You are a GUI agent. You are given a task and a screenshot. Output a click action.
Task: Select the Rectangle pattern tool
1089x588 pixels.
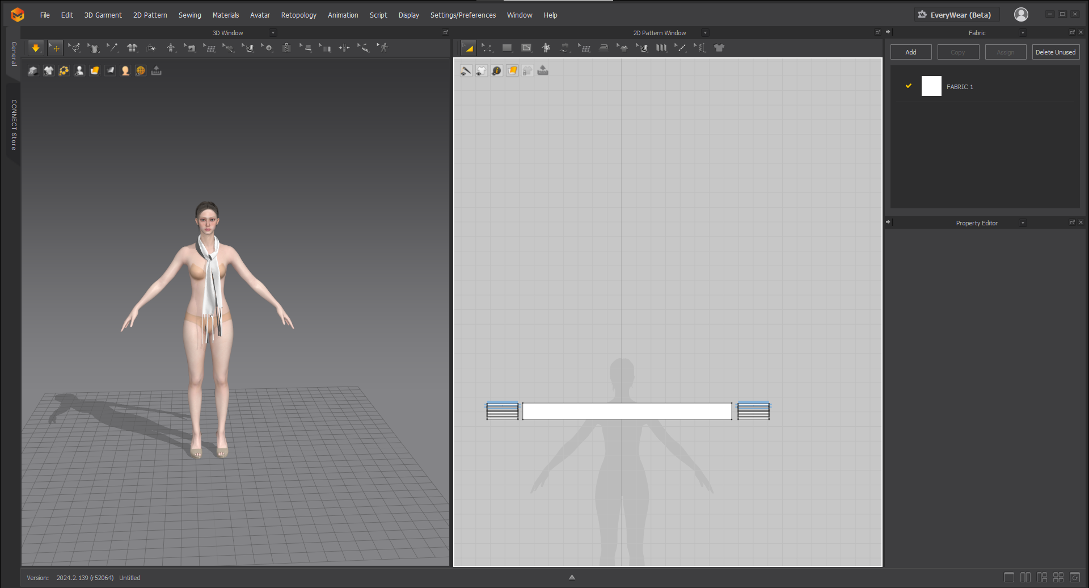coord(507,48)
